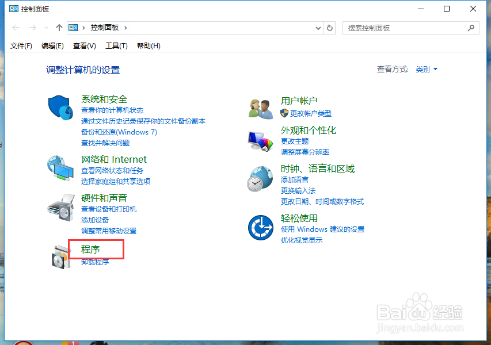
Task: Open the Hardware and Sound printer icon
Action: click(x=61, y=208)
